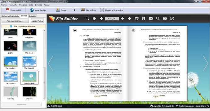Expand toolbar overflow chevron after Publicar
This screenshot has height=111, width=210.
(74, 10)
